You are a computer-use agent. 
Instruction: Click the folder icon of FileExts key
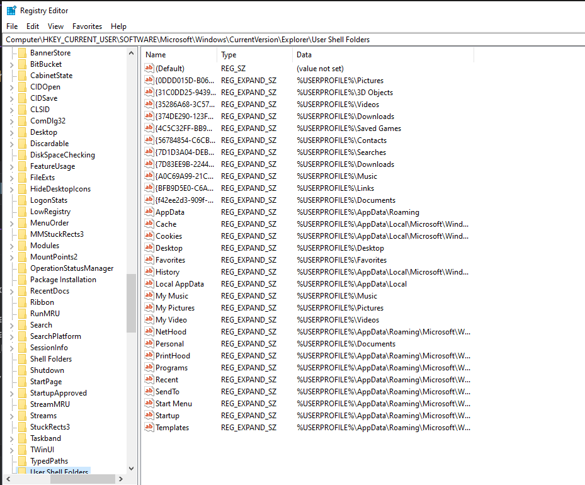(x=23, y=178)
